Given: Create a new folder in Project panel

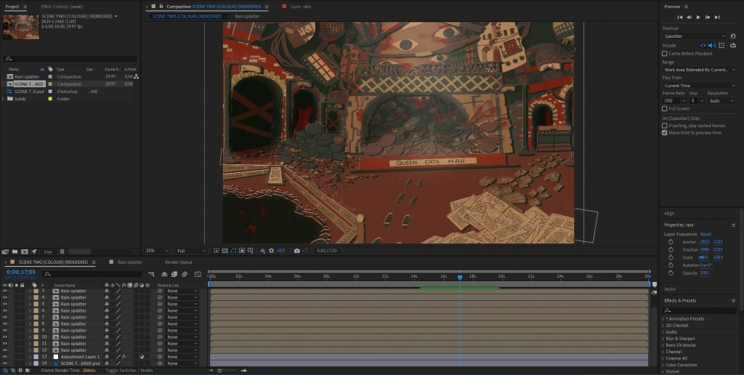Looking at the screenshot, I should click(x=15, y=251).
